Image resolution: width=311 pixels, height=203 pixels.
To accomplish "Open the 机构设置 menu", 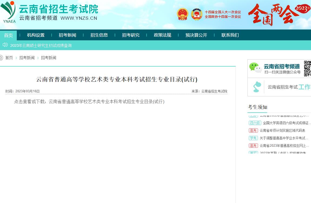I will (x=36, y=35).
